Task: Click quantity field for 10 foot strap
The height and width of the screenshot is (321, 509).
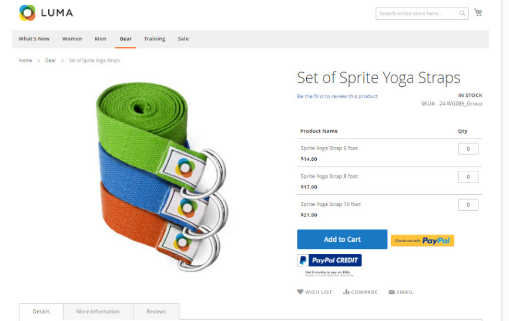Action: coord(468,205)
